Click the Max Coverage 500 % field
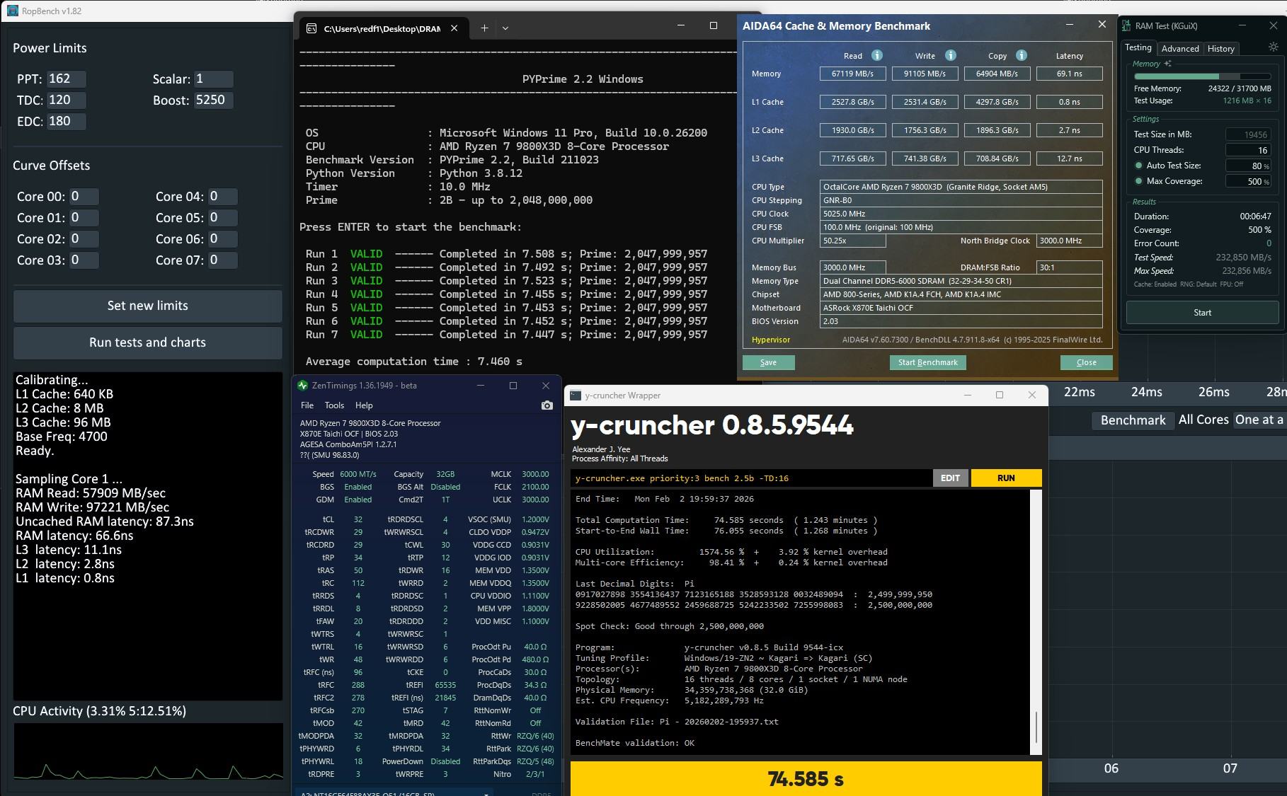 pyautogui.click(x=1249, y=181)
